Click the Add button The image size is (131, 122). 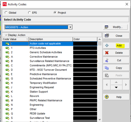point(116,45)
